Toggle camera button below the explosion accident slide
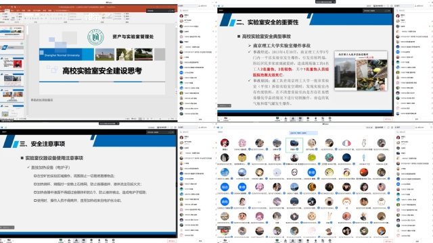Screen dimensions: 433x243 [x=225, y=119]
